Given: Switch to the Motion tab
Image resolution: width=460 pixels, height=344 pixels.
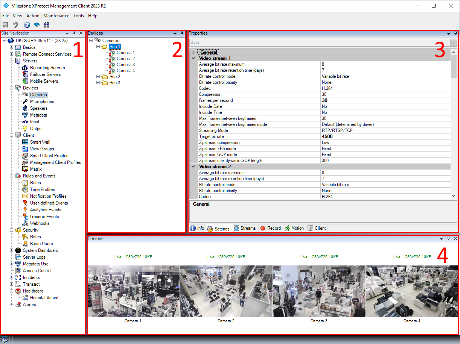Looking at the screenshot, I should [x=294, y=228].
